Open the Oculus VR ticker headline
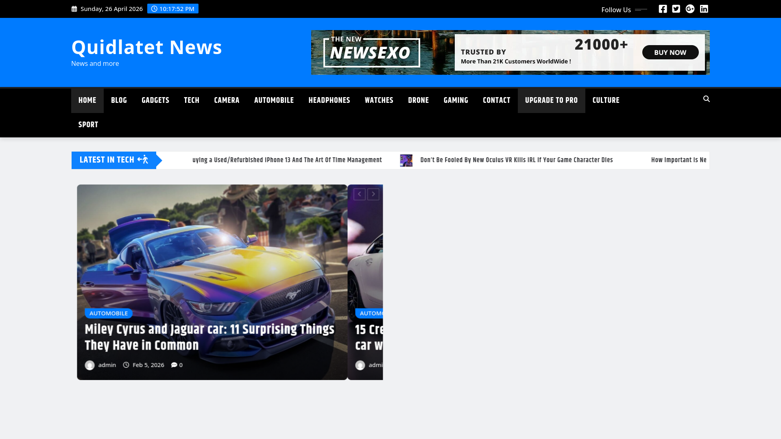The image size is (781, 439). 517,160
